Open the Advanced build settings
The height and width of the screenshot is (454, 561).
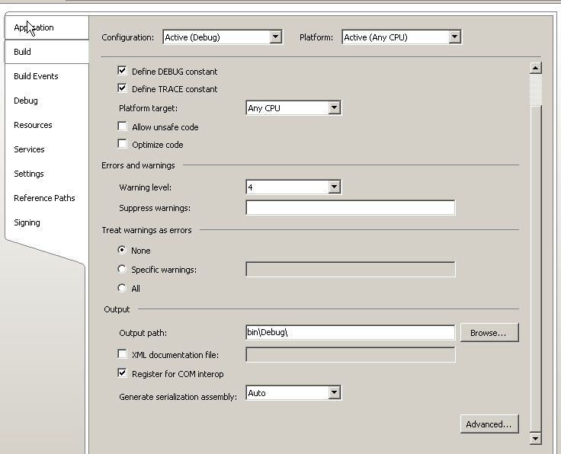[489, 424]
